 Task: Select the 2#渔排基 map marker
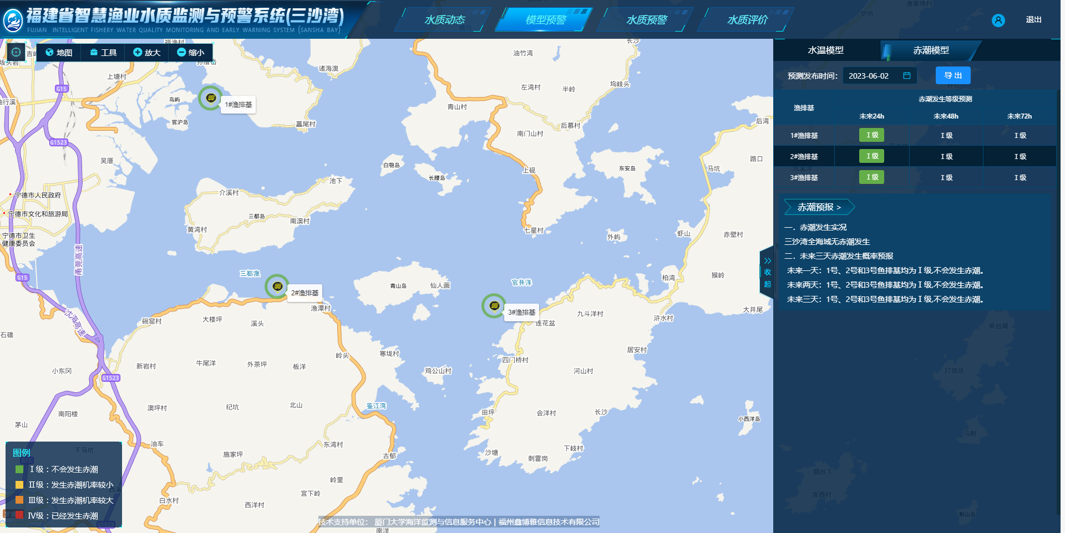(x=277, y=286)
